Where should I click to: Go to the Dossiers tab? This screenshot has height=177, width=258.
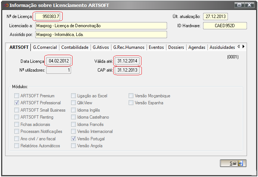(176, 47)
